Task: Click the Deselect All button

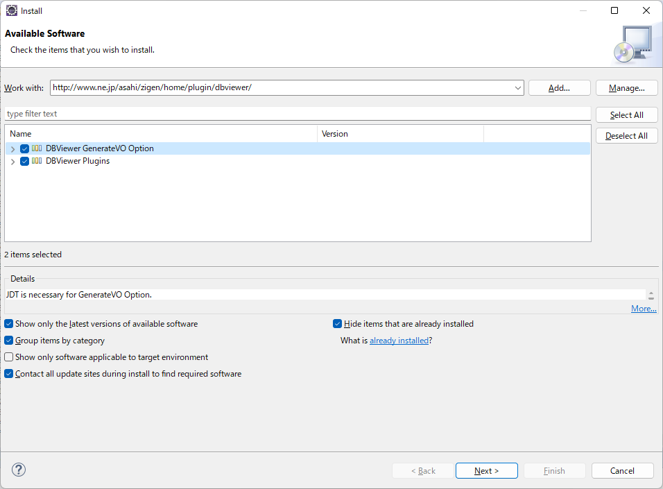Action: pos(627,136)
